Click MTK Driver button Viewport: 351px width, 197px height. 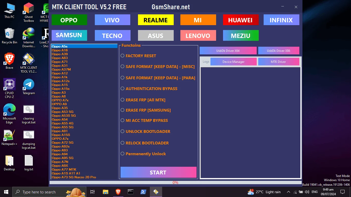pyautogui.click(x=279, y=62)
